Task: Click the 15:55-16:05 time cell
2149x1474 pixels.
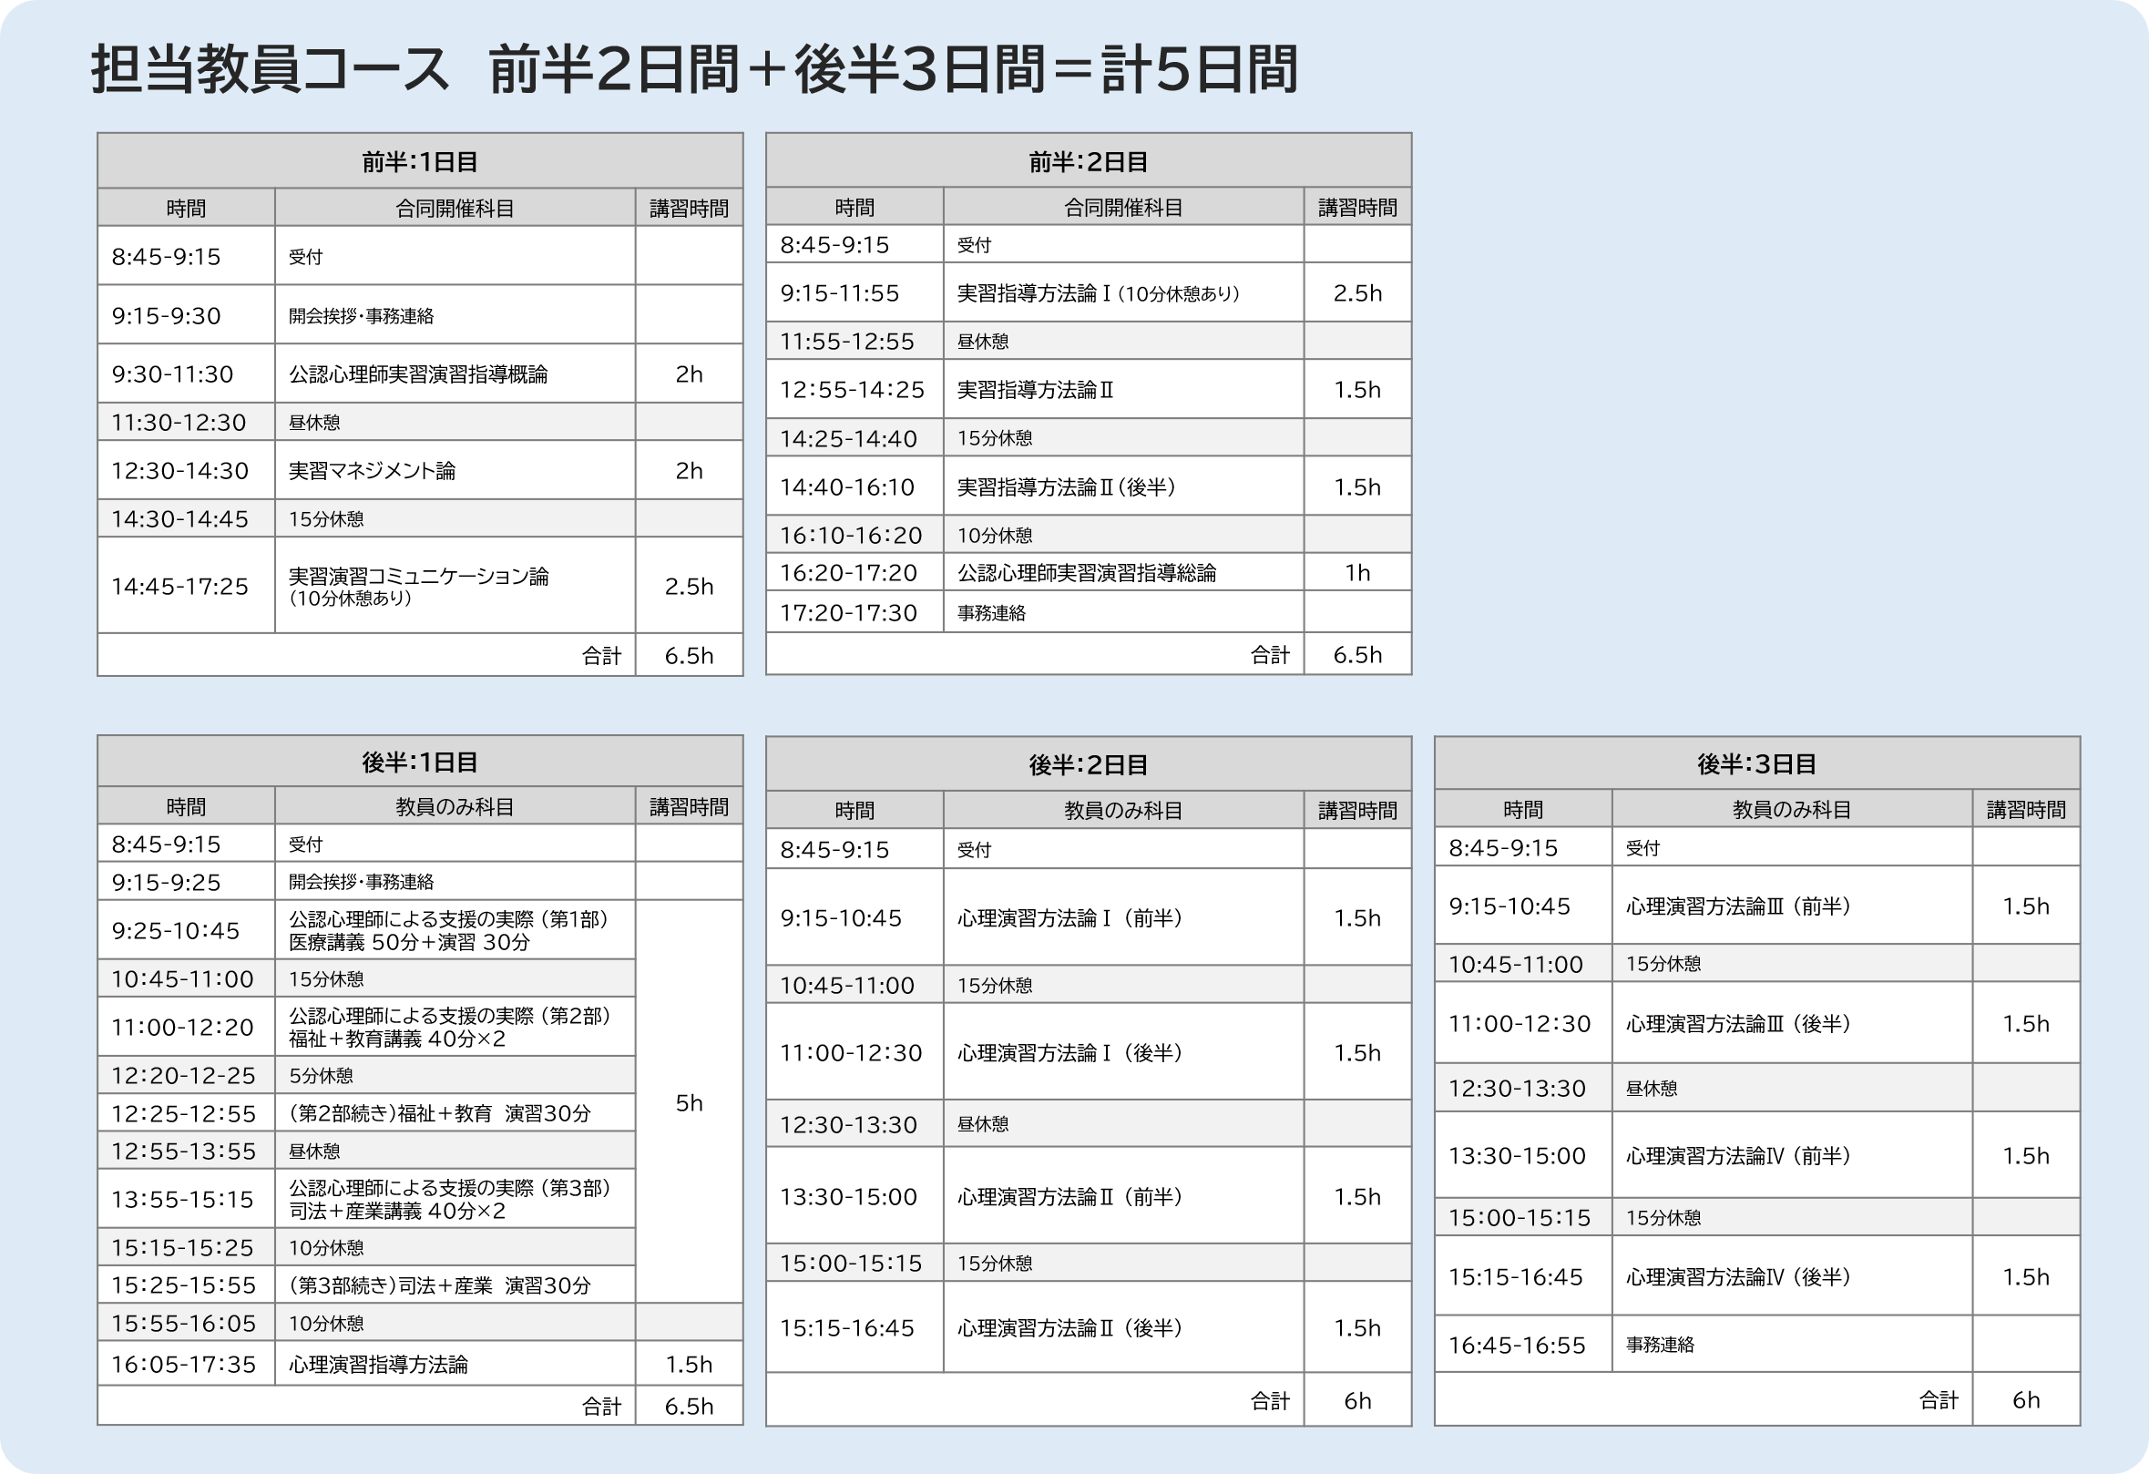Action: coord(186,1323)
